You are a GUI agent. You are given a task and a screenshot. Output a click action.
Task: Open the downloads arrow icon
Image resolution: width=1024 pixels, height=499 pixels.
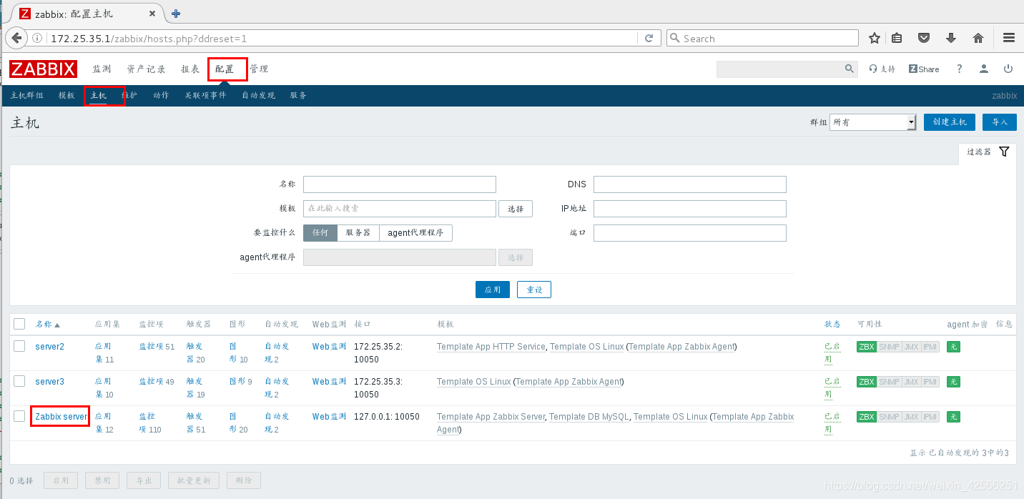[950, 39]
